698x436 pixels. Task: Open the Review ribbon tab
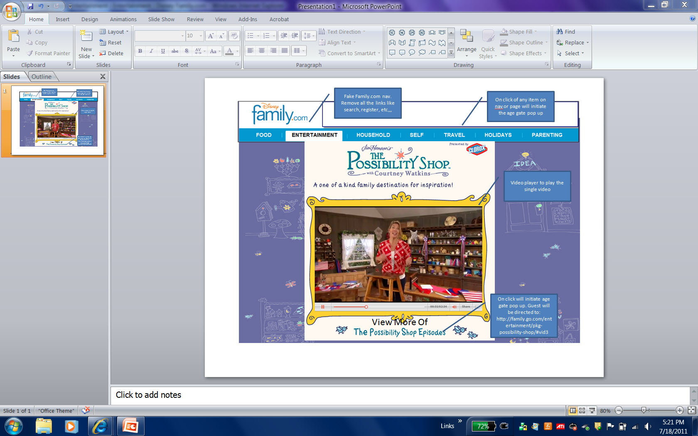pyautogui.click(x=195, y=19)
